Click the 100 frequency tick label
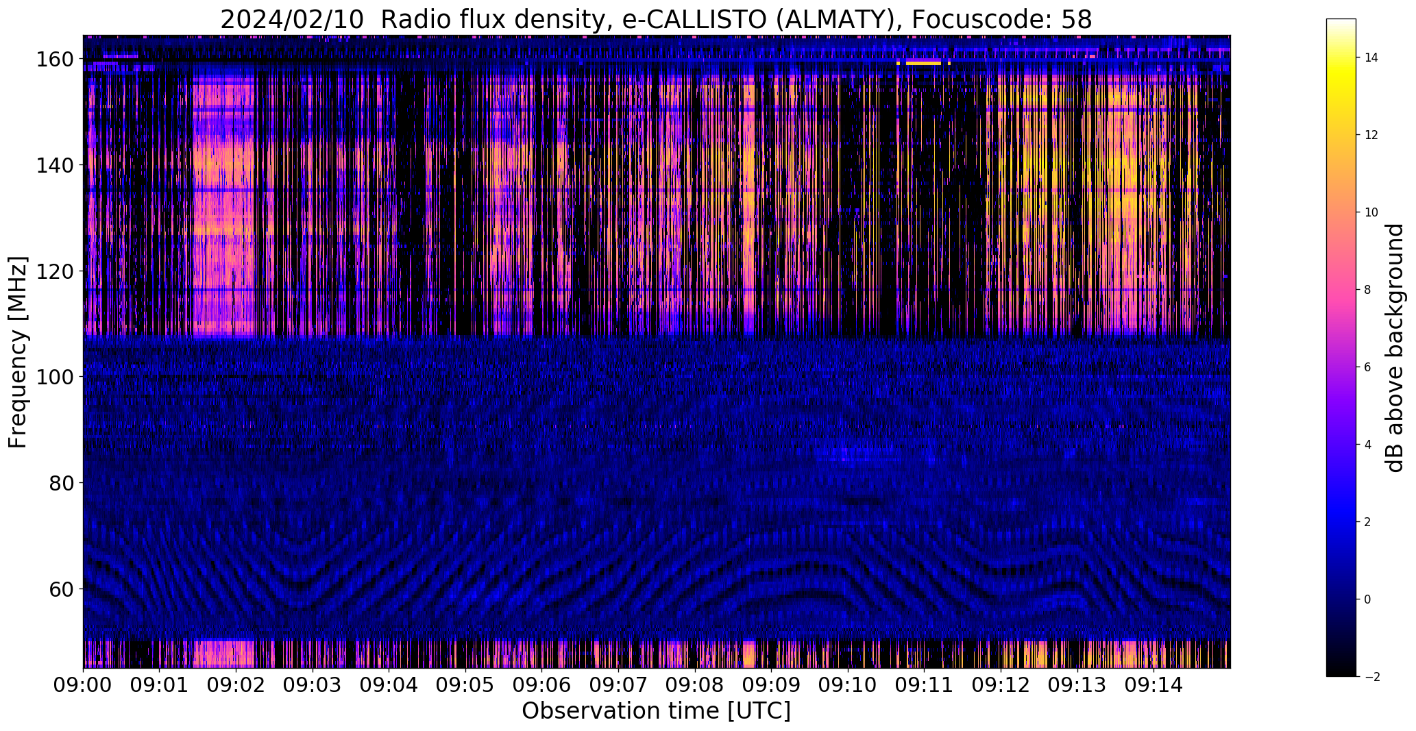 pyautogui.click(x=56, y=377)
